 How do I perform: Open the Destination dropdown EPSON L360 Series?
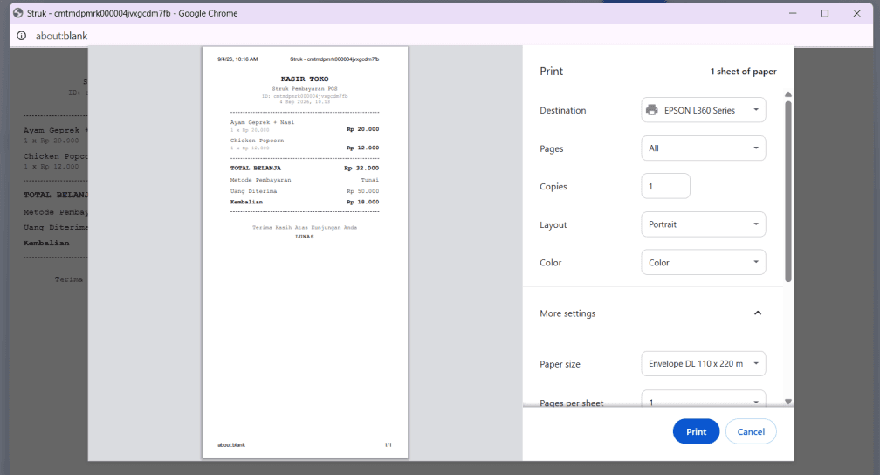coord(704,110)
